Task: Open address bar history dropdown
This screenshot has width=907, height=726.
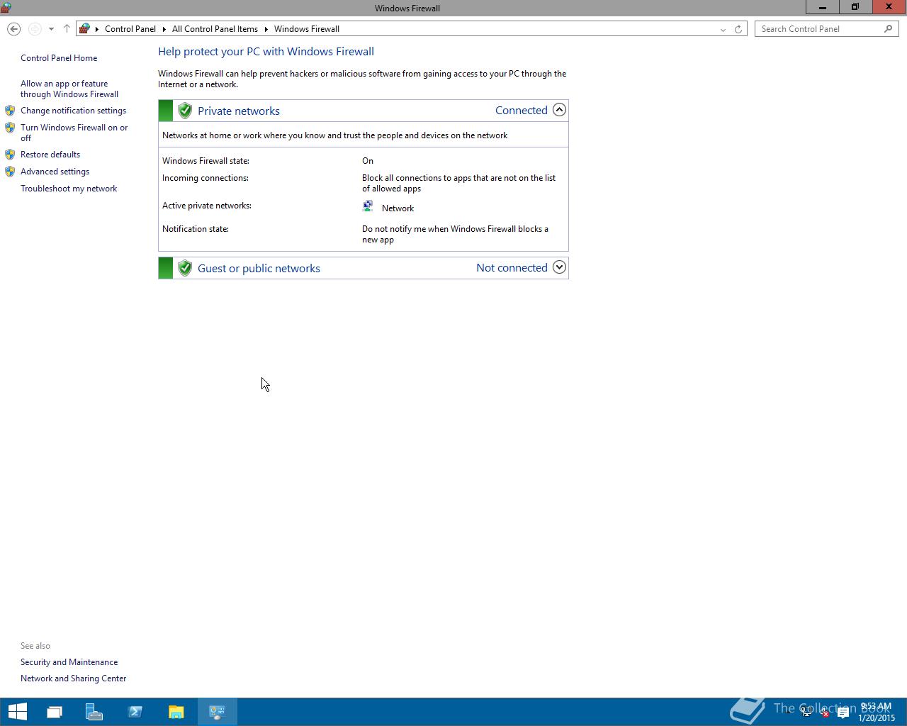Action: pyautogui.click(x=723, y=29)
